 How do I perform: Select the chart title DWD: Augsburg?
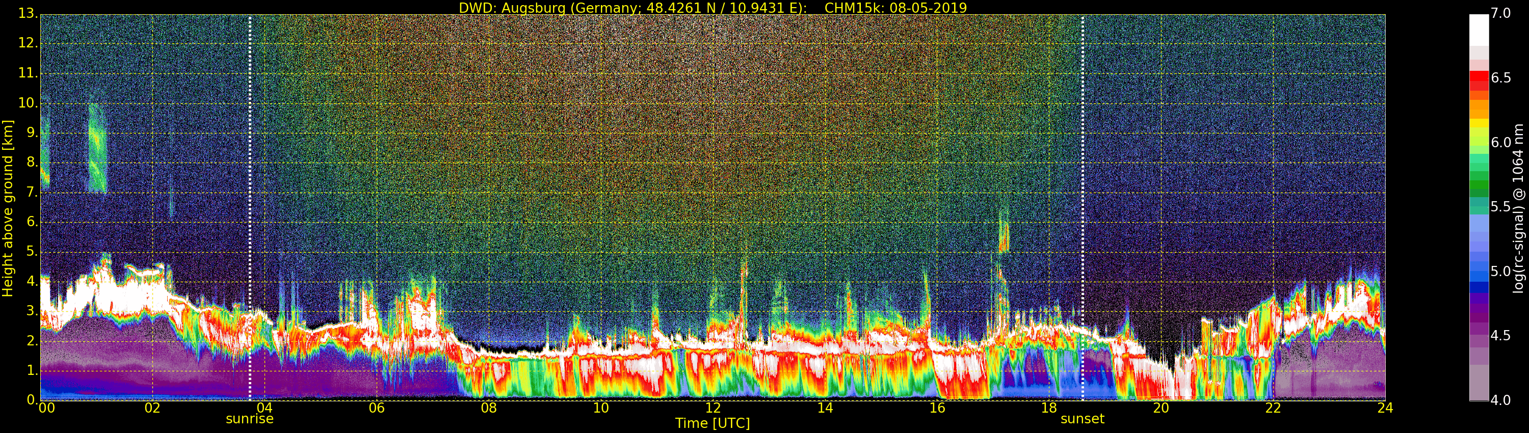pyautogui.click(x=713, y=8)
